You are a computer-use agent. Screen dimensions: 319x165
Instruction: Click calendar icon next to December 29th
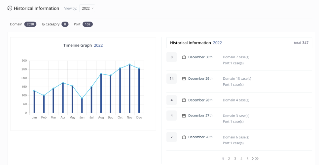tap(184, 78)
